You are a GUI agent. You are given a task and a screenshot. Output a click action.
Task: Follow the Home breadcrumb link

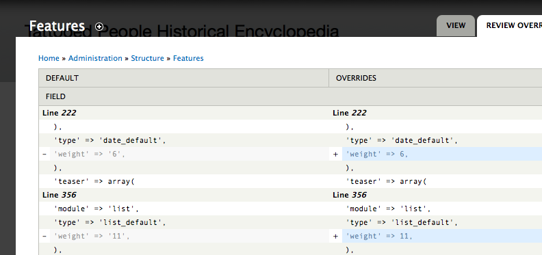[x=49, y=58]
